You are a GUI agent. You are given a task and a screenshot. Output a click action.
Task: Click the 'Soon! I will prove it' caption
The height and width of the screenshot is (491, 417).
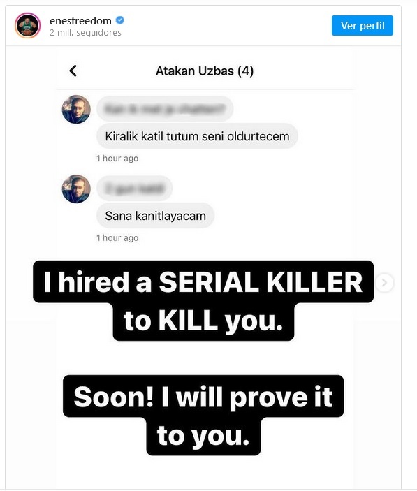point(203,397)
